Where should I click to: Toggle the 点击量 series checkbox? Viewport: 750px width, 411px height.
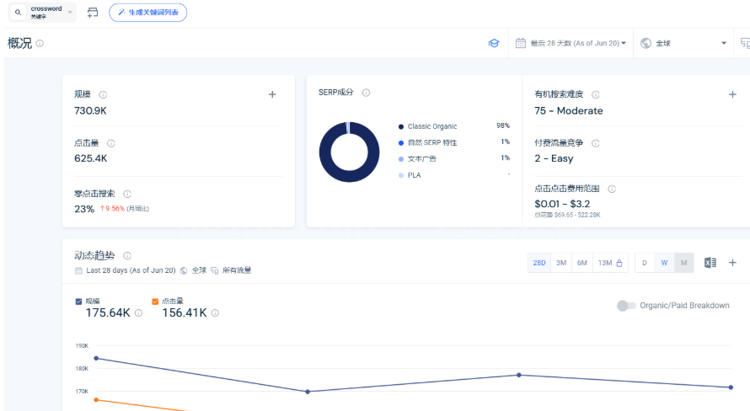tap(155, 302)
